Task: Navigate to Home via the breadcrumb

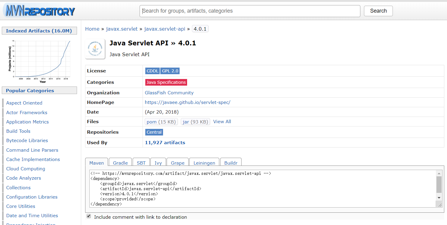Action: 92,29
